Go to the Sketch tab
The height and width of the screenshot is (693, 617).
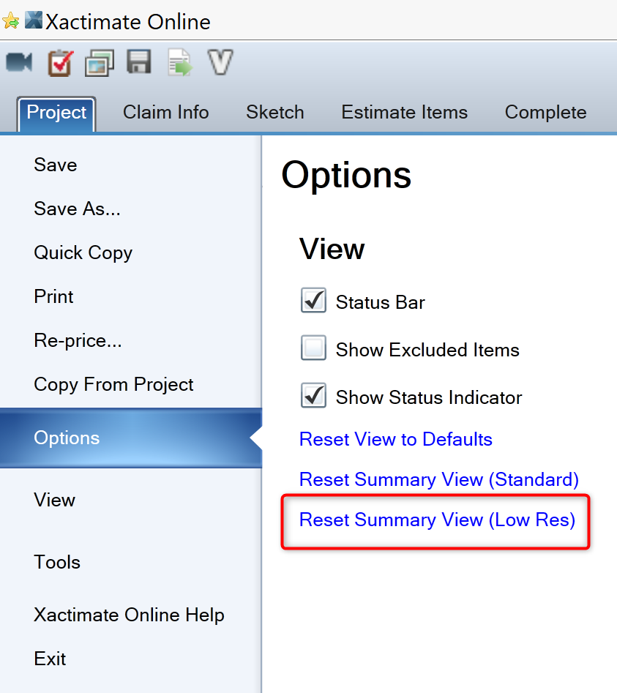click(275, 112)
